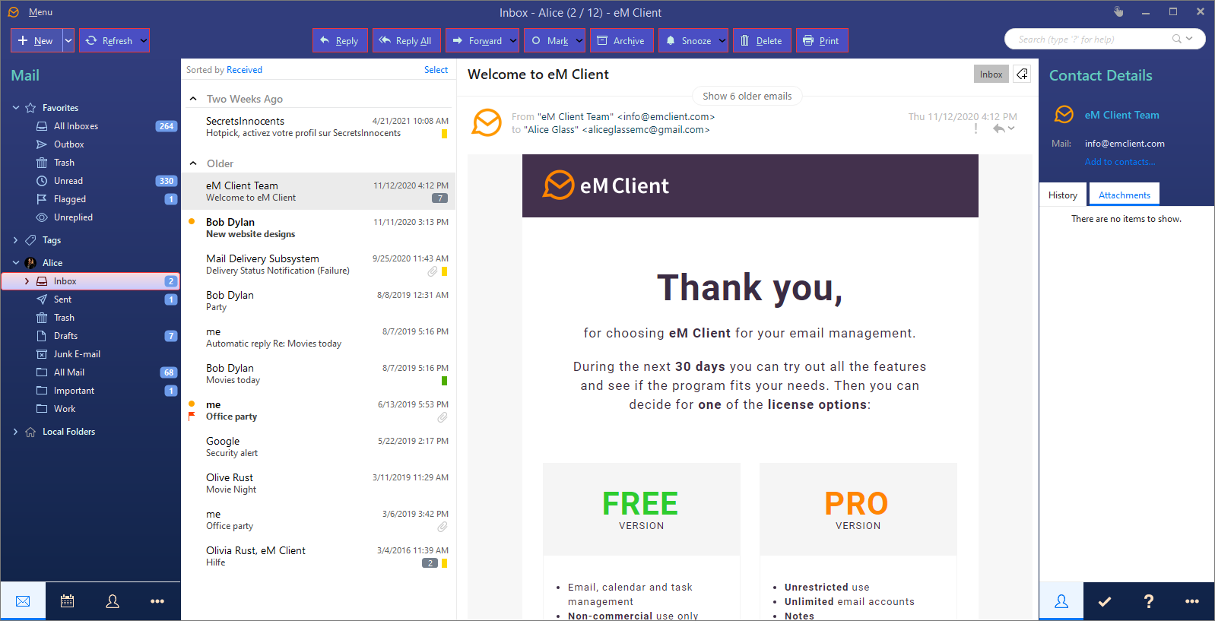Collapse the Older email group

193,163
